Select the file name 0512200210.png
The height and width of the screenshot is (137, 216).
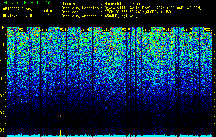18,9
